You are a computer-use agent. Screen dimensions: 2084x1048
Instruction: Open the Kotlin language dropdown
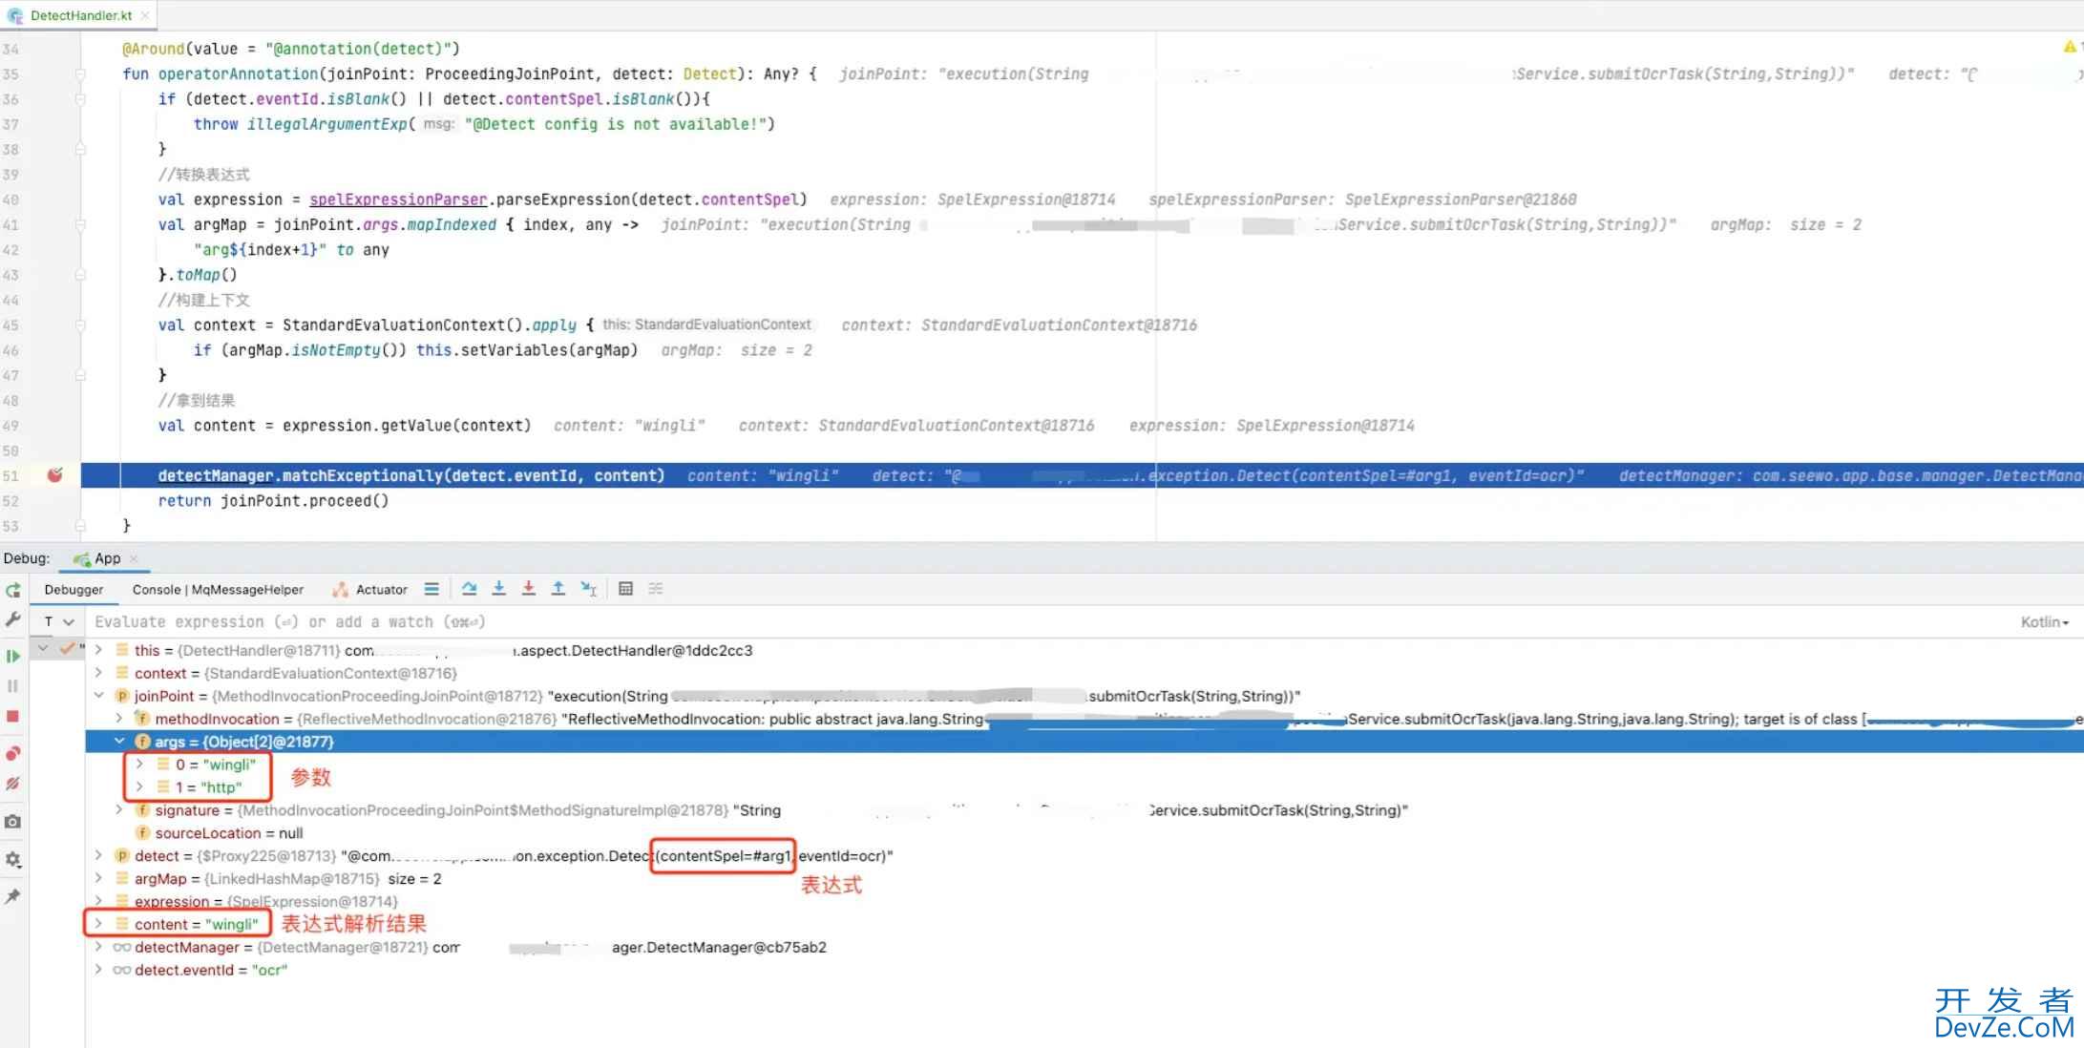2045,621
